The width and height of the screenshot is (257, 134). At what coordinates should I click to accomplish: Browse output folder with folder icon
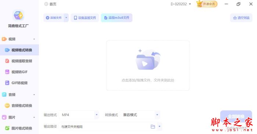click(x=153, y=127)
